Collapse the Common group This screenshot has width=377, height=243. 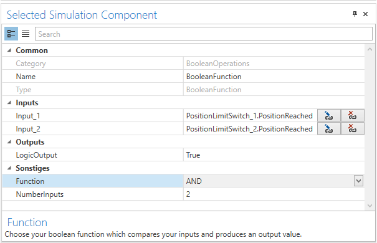pos(9,50)
